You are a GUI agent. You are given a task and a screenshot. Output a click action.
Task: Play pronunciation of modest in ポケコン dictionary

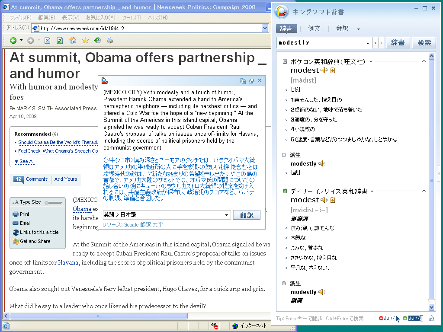324,70
